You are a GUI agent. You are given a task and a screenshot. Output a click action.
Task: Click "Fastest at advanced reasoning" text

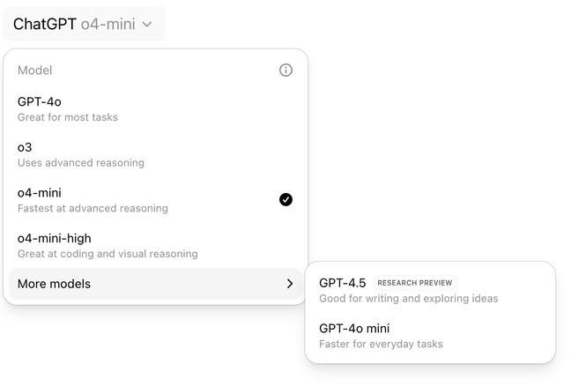(x=93, y=209)
